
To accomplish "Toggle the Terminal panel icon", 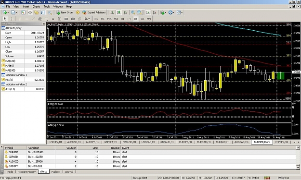I will (43, 12).
